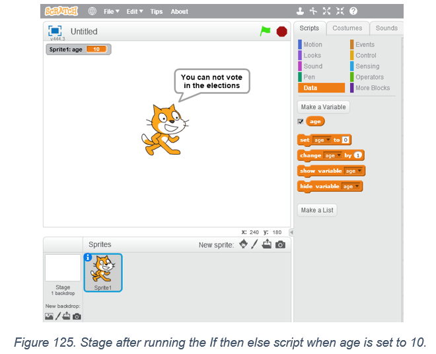Collapse the stage with small arrow
436x354 pixels.
pos(291,232)
